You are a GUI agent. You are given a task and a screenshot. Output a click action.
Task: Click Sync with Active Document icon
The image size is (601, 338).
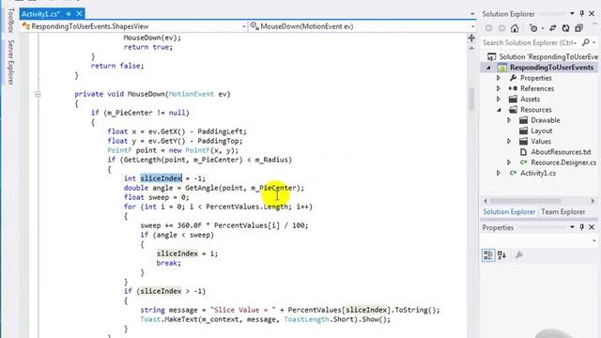click(553, 28)
